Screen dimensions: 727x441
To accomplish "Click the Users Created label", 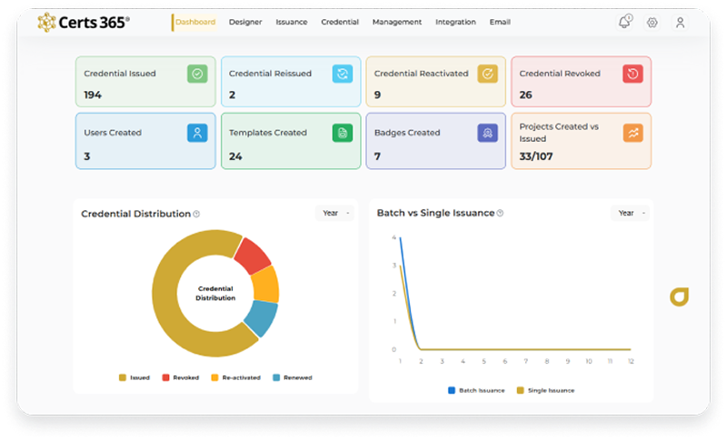I will coord(113,133).
